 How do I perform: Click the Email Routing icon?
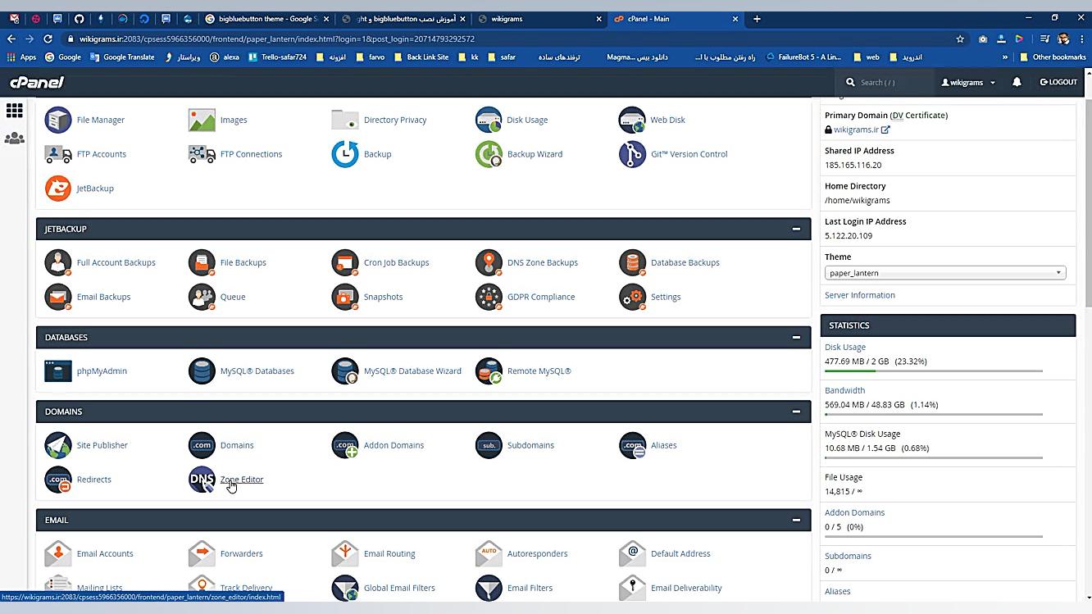click(345, 553)
